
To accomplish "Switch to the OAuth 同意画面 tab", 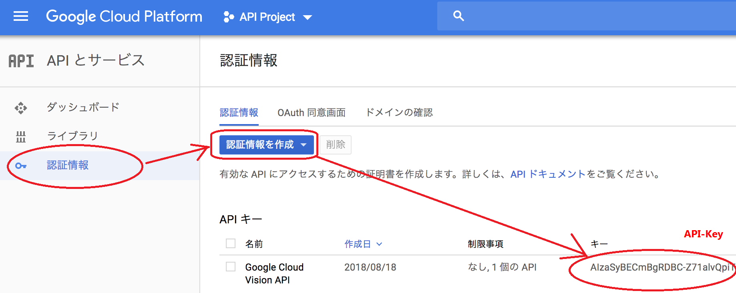I will click(312, 112).
